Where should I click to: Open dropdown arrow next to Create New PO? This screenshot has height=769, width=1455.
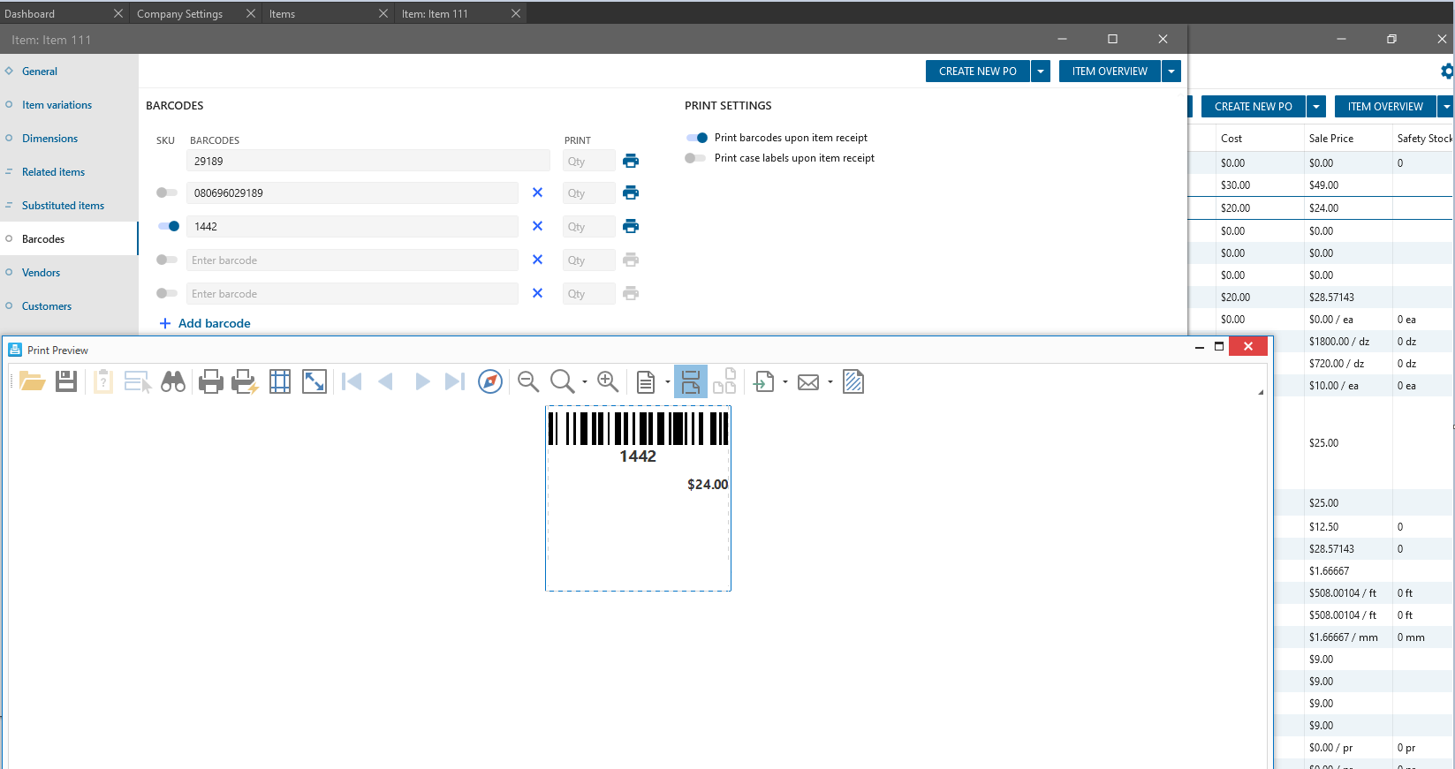tap(1042, 72)
